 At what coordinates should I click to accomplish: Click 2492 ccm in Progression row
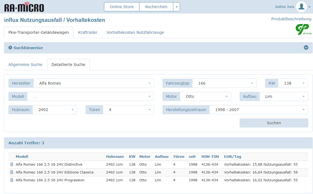[114, 180]
